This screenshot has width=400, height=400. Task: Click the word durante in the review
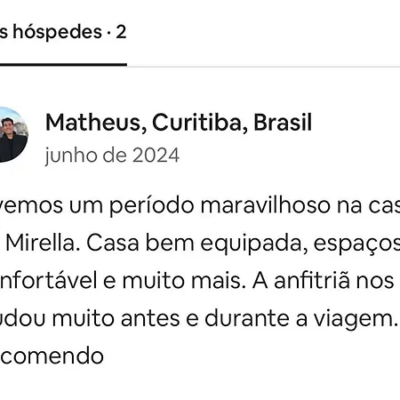point(246,318)
